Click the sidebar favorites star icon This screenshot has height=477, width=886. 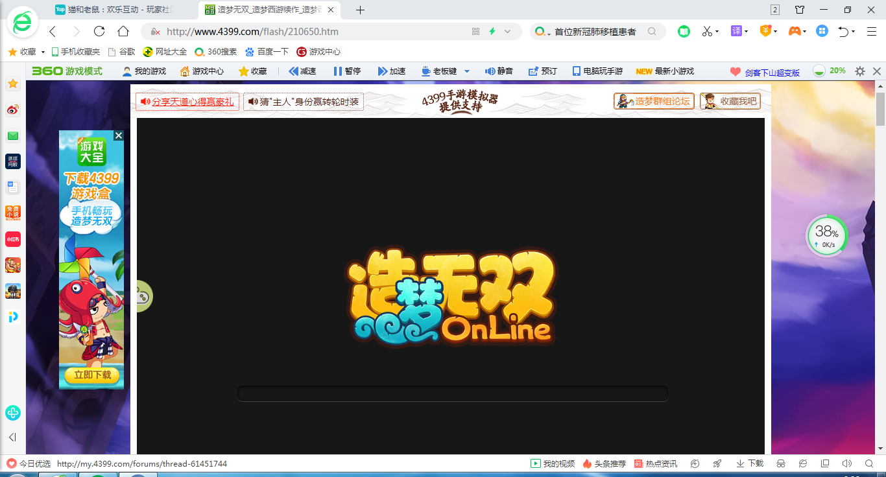click(x=13, y=84)
